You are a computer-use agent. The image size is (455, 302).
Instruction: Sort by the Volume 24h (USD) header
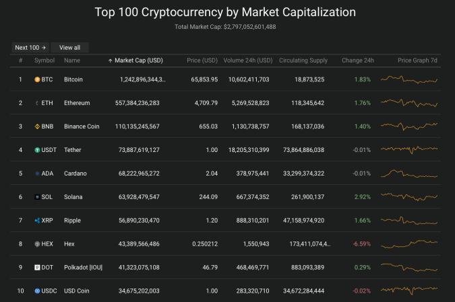248,61
